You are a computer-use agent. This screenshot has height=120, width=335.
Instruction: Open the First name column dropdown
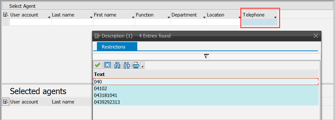133,17
